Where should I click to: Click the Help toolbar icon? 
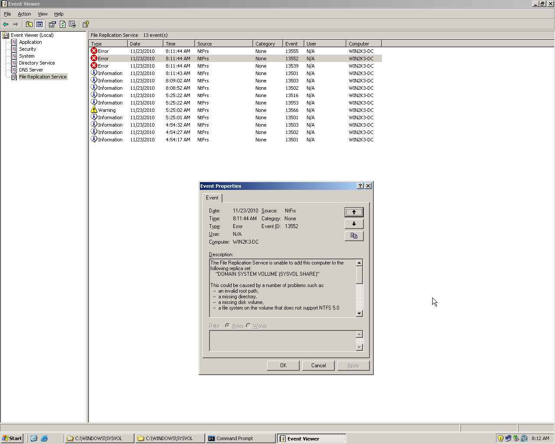coord(85,24)
